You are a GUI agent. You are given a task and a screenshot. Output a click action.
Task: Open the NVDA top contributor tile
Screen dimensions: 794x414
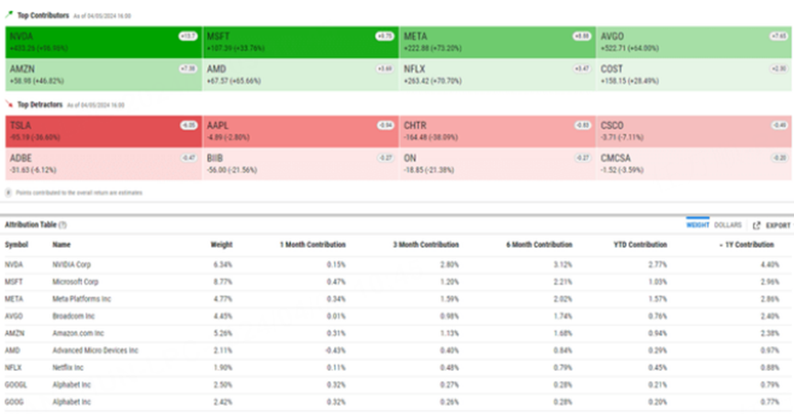point(104,42)
